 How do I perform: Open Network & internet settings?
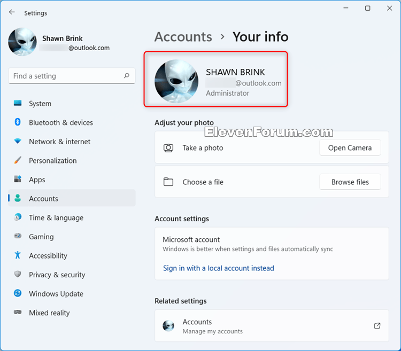click(x=72, y=142)
